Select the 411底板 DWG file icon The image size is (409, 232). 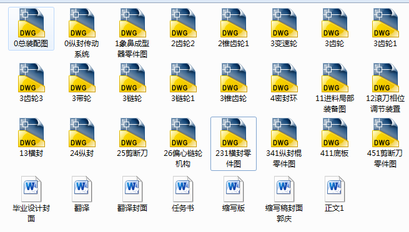pos(335,133)
